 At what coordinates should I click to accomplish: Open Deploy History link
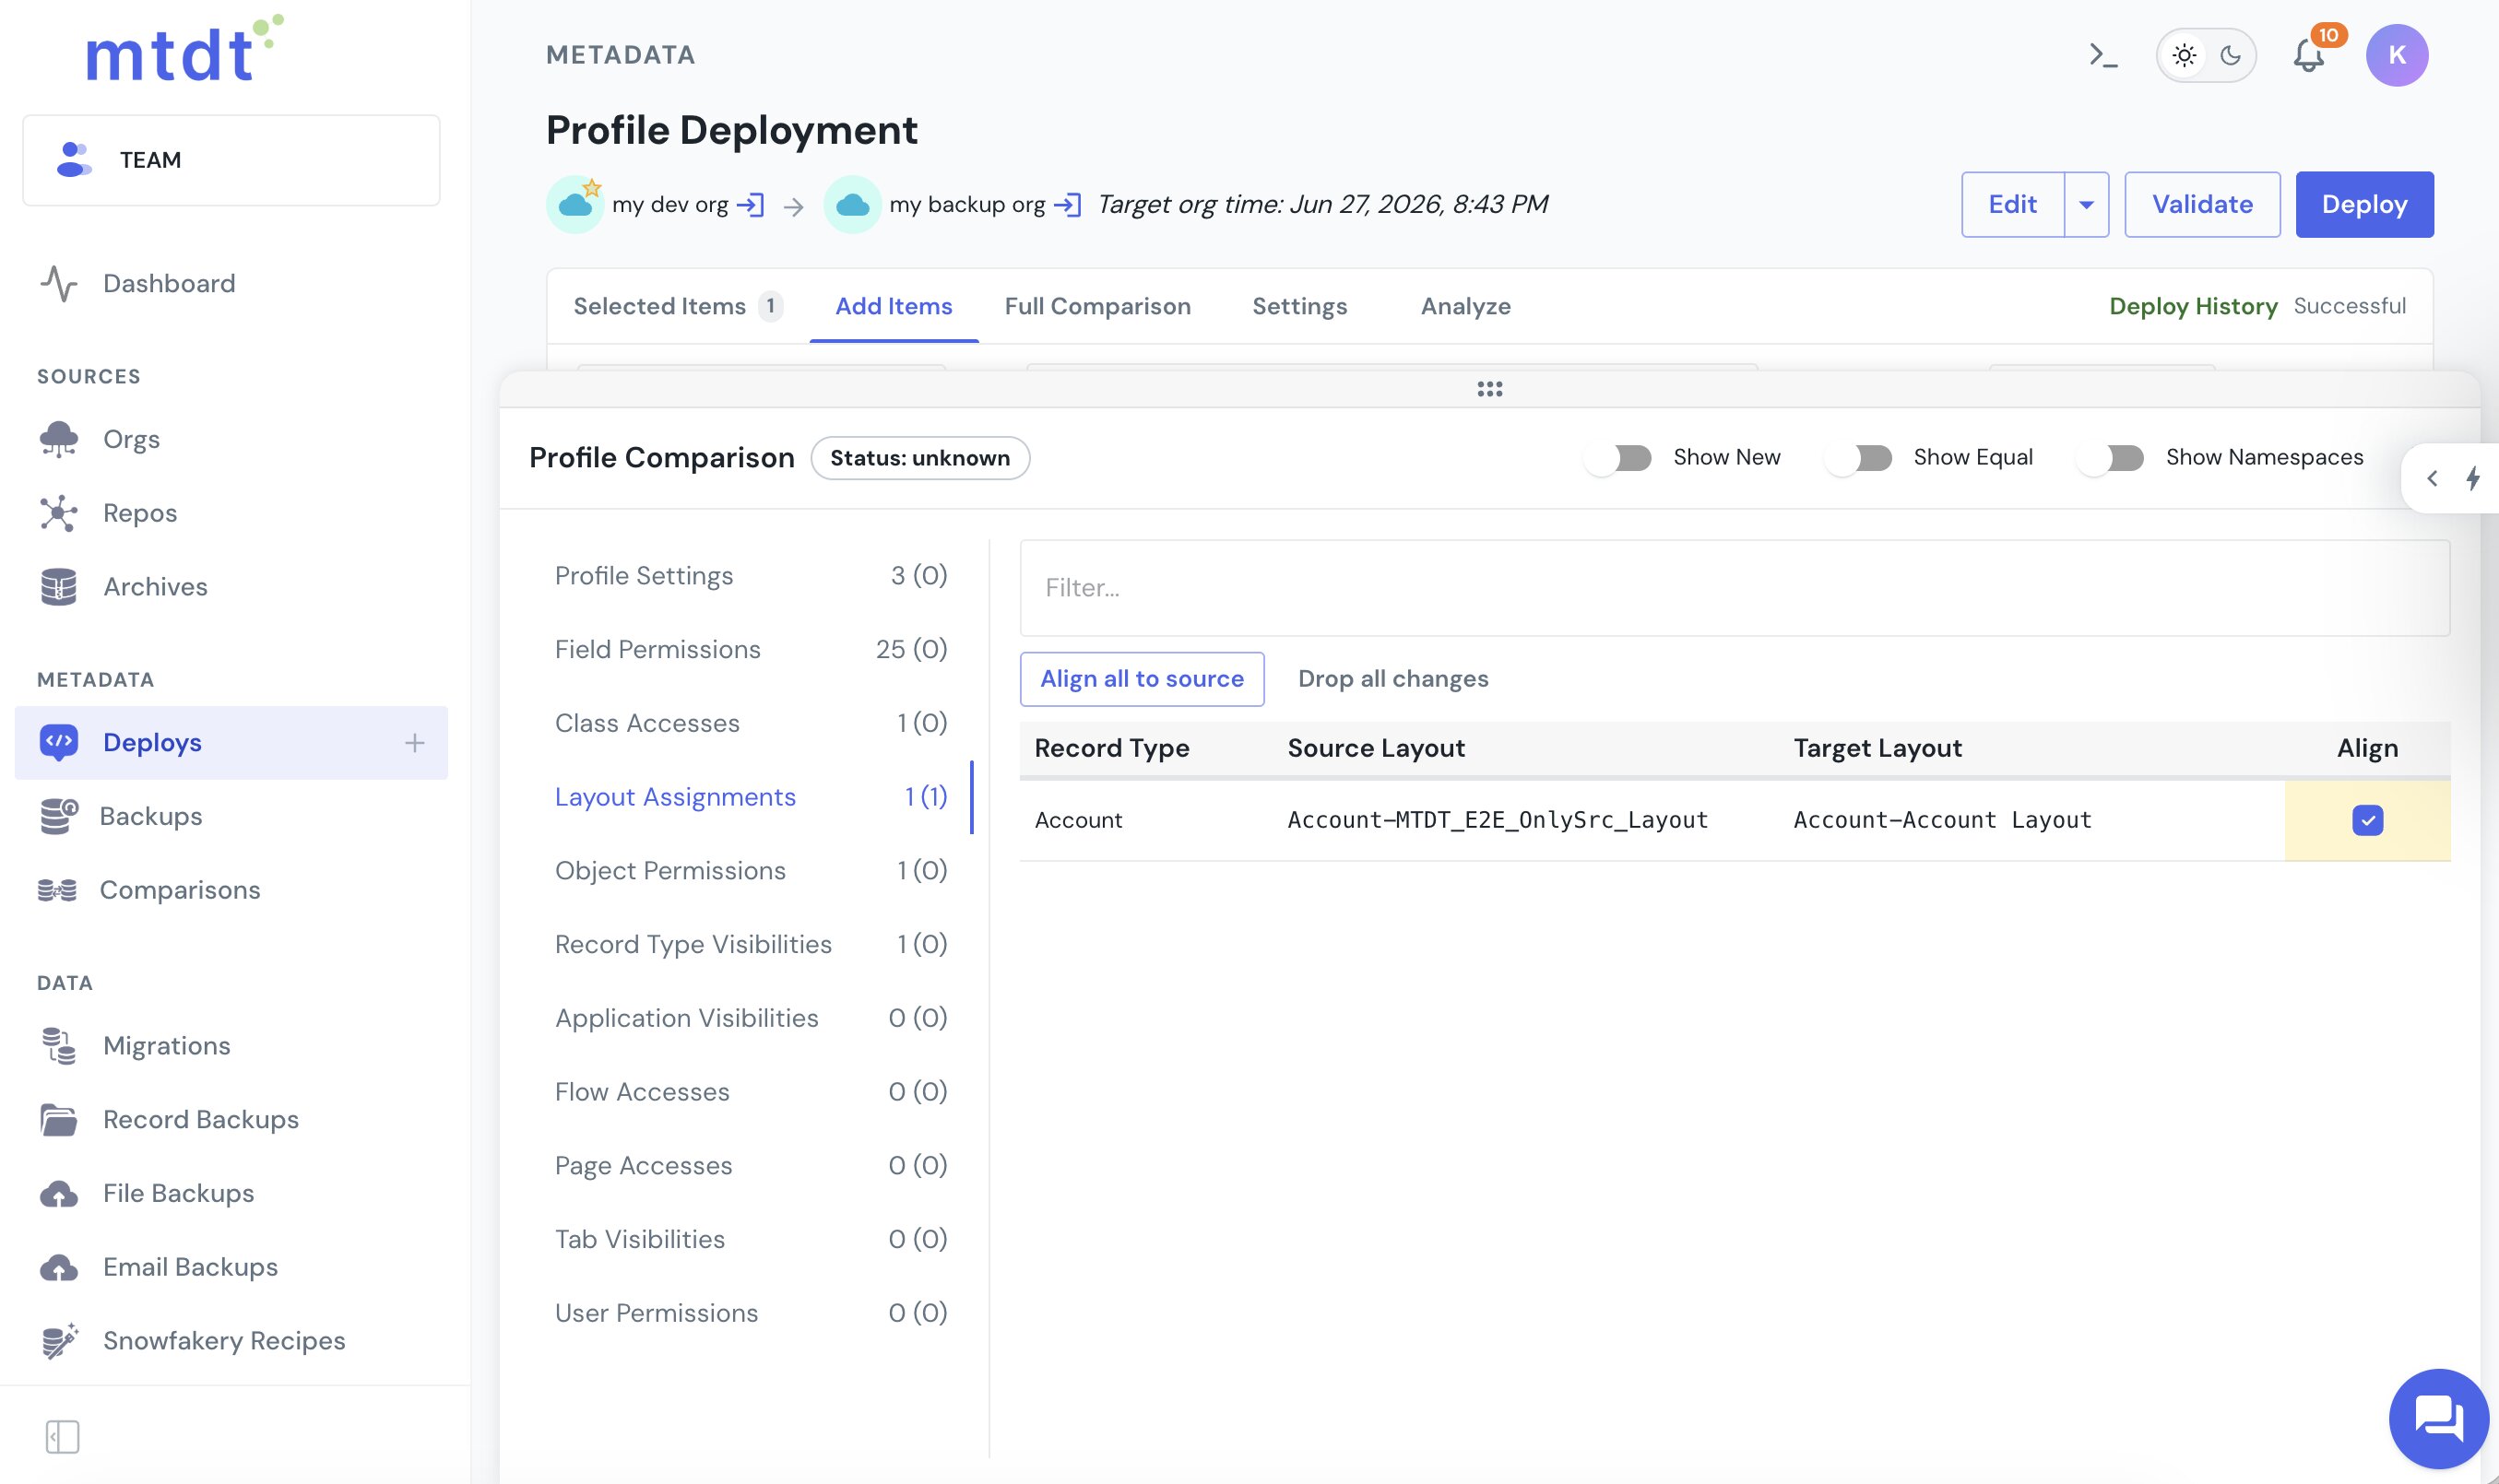2193,306
